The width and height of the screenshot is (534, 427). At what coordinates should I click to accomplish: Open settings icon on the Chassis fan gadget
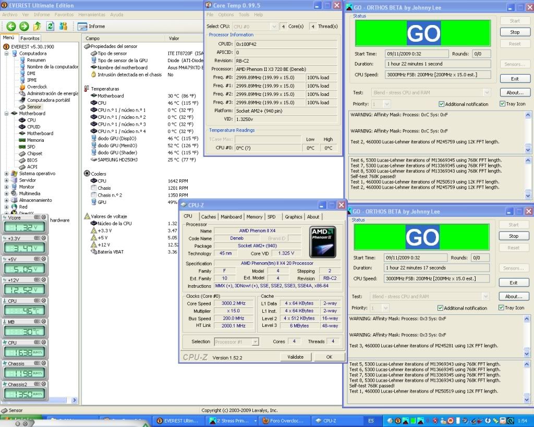tap(37, 363)
